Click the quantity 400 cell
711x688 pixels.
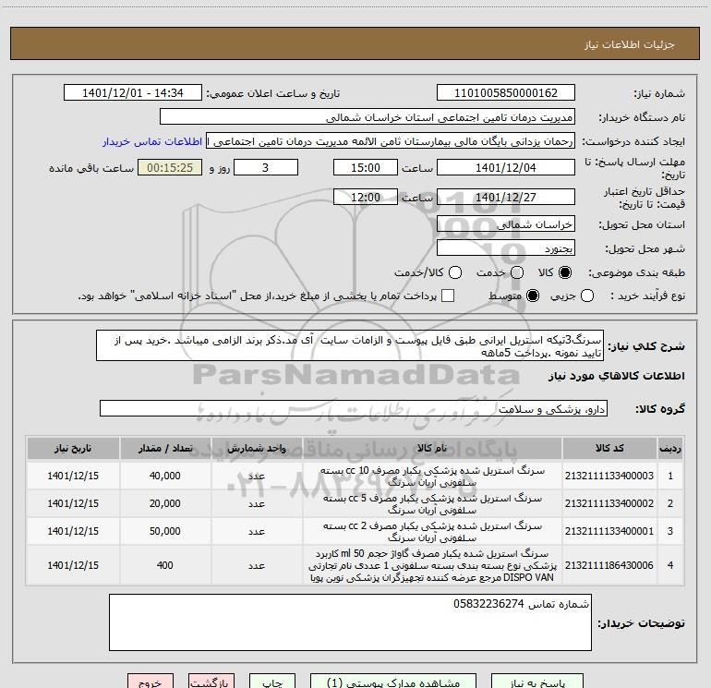pos(165,565)
